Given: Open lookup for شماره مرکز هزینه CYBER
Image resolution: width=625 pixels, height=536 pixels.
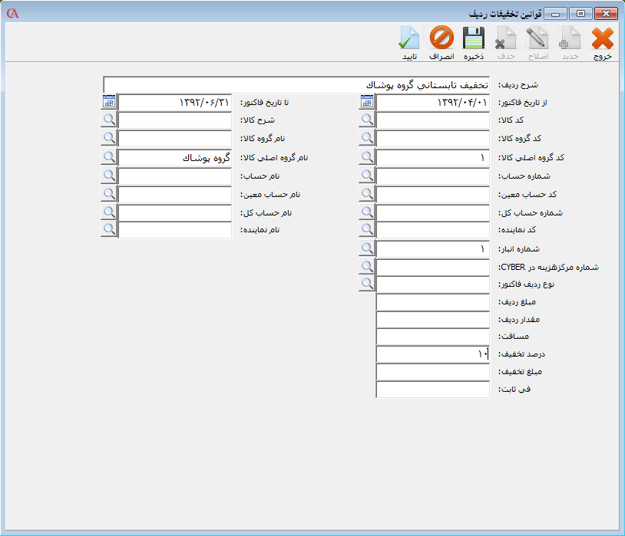Looking at the screenshot, I should [x=367, y=267].
